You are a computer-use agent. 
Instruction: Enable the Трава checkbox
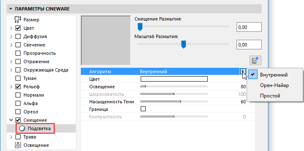point(18,137)
